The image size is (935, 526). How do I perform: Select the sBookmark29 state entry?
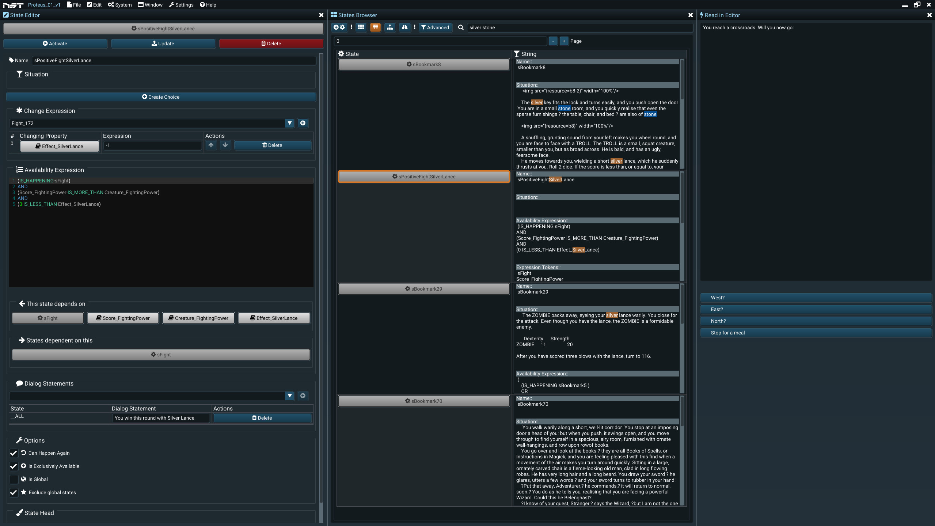click(x=423, y=288)
